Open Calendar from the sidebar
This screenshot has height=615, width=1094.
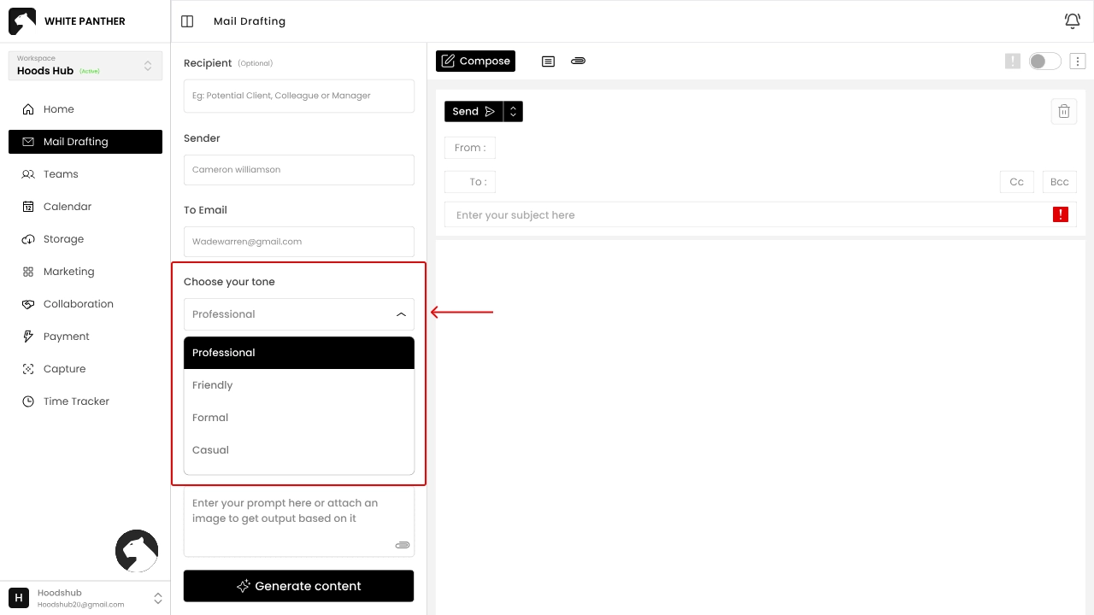coord(67,207)
